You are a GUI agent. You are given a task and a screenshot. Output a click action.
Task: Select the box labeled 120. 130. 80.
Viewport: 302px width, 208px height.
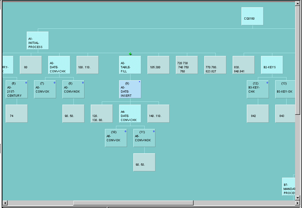coord(102,114)
